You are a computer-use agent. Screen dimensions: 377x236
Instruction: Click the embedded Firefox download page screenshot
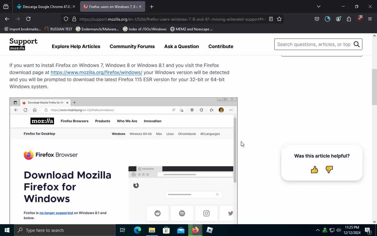pos(123,161)
